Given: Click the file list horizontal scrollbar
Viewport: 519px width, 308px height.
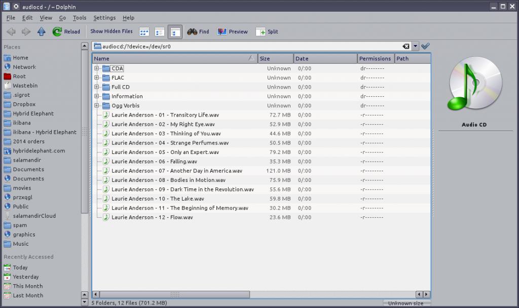Looking at the screenshot, I should point(253,294).
